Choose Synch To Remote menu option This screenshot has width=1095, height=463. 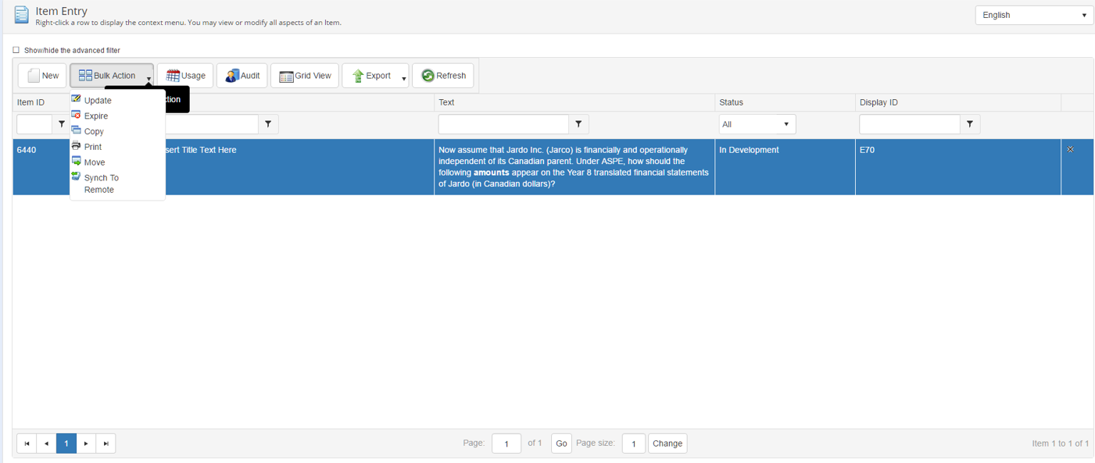click(x=101, y=183)
